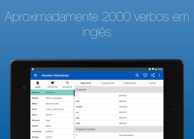Select Abandon in the verb list
The image size is (194, 139).
coord(52,93)
